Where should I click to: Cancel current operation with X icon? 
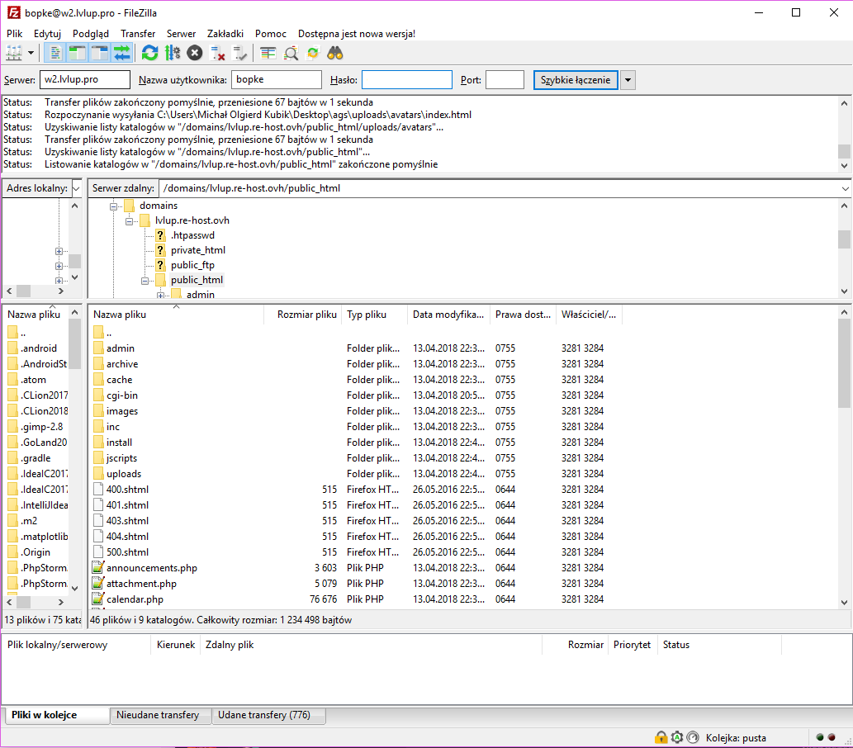point(194,54)
